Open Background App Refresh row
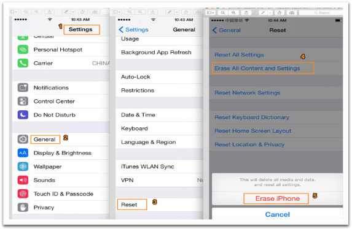The height and width of the screenshot is (229, 352). click(159, 53)
